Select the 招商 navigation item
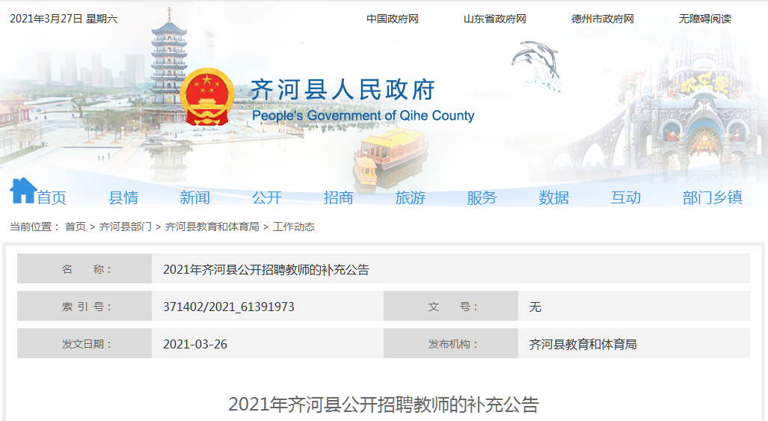 [x=339, y=197]
